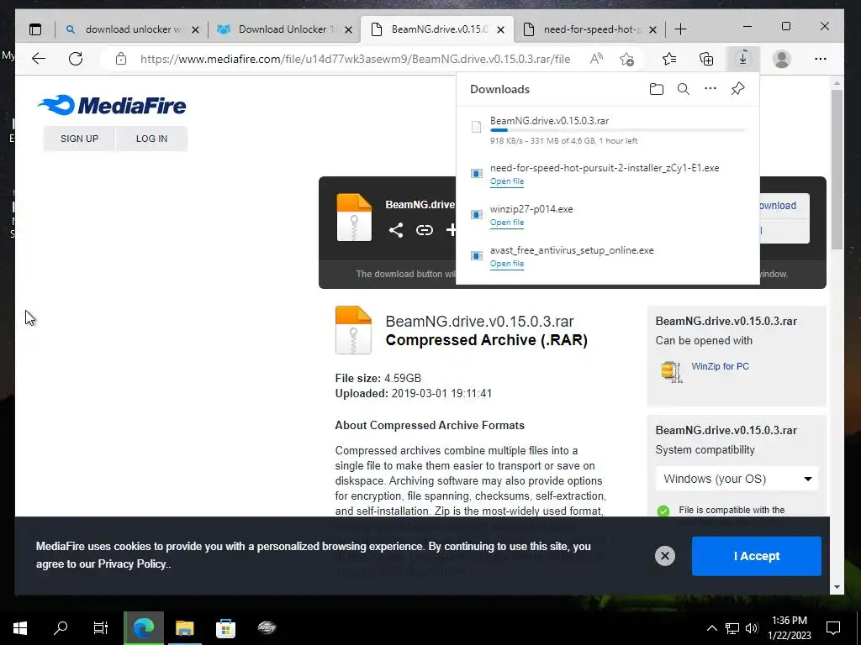Refresh the MediaFire page

[76, 59]
